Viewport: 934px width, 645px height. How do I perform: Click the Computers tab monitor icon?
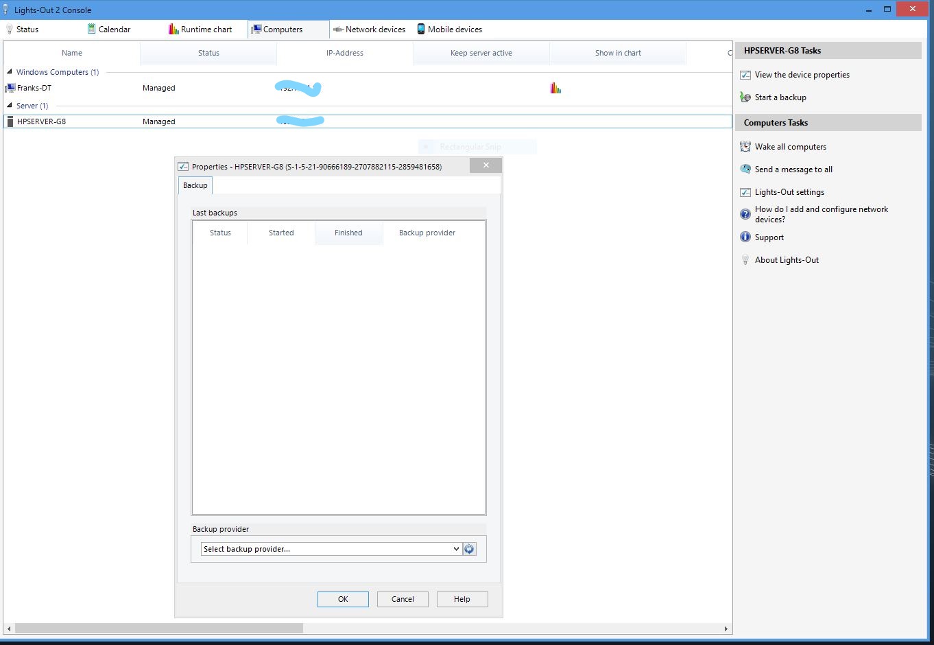(x=256, y=30)
